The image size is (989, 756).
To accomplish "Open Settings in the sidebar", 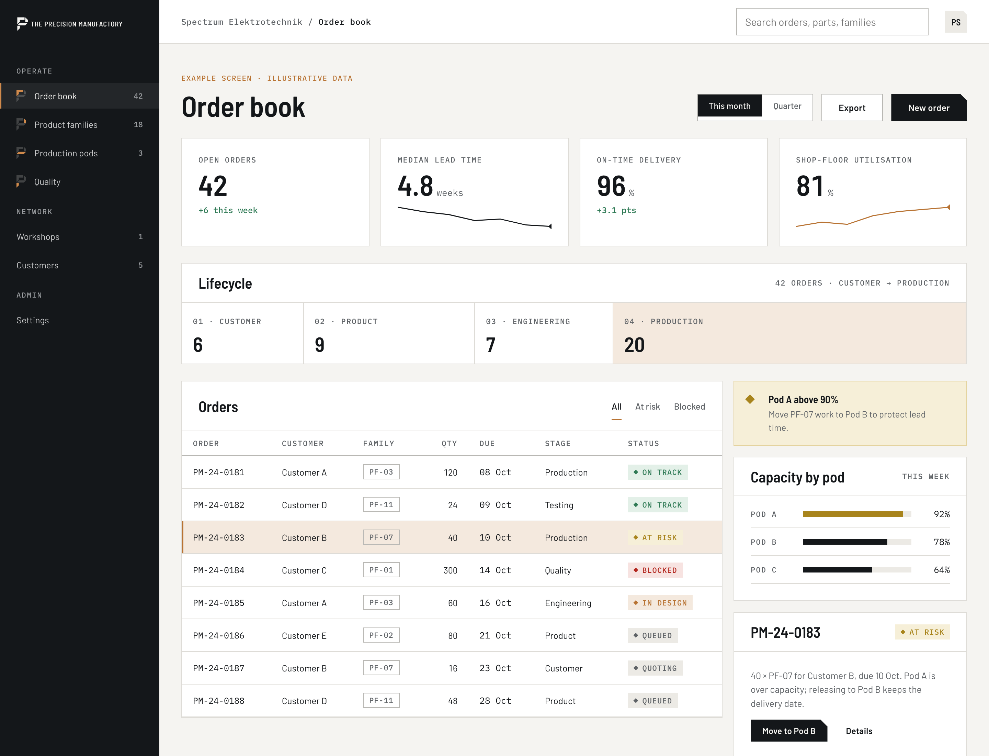I will 80,320.
